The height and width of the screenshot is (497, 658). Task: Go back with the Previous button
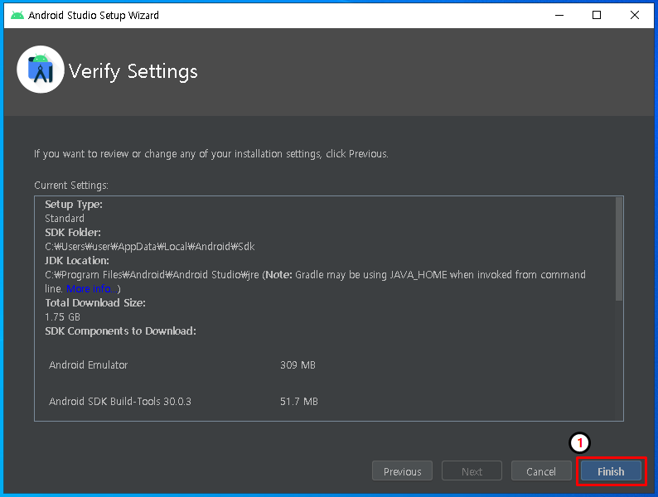point(402,471)
